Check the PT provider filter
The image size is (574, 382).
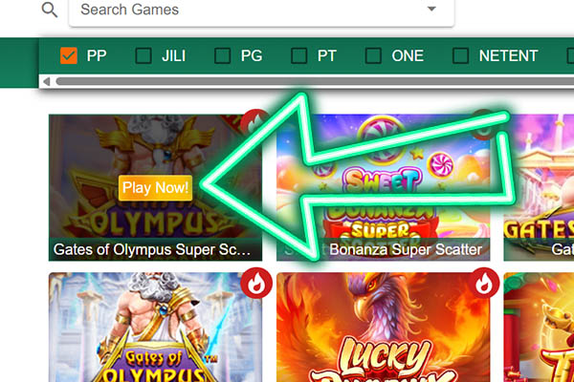[x=299, y=56]
